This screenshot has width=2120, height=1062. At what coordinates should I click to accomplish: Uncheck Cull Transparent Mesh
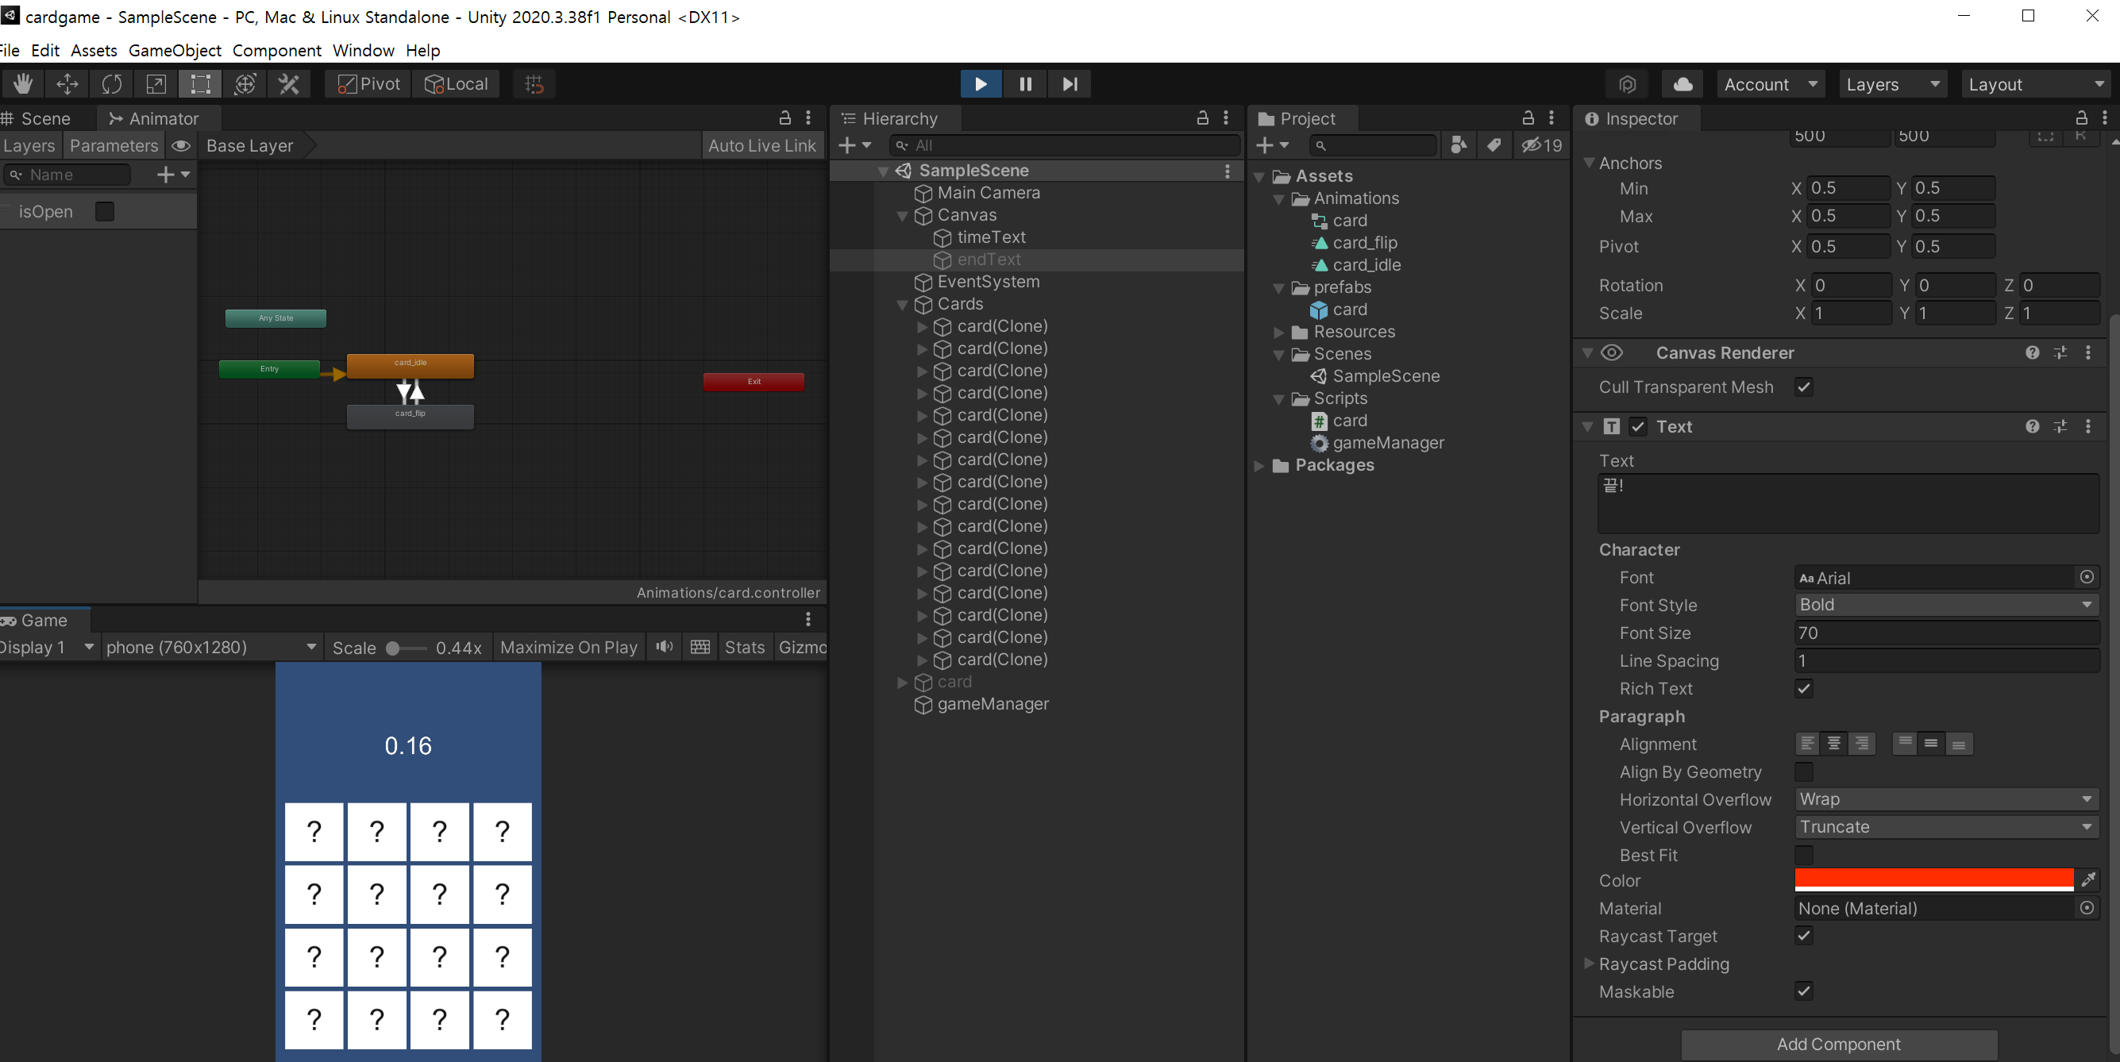(x=1803, y=387)
